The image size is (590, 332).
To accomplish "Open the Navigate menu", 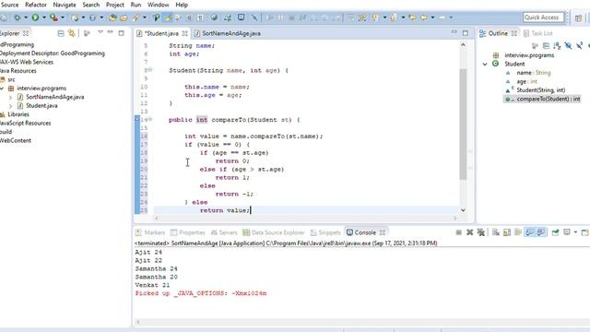I will [x=65, y=5].
